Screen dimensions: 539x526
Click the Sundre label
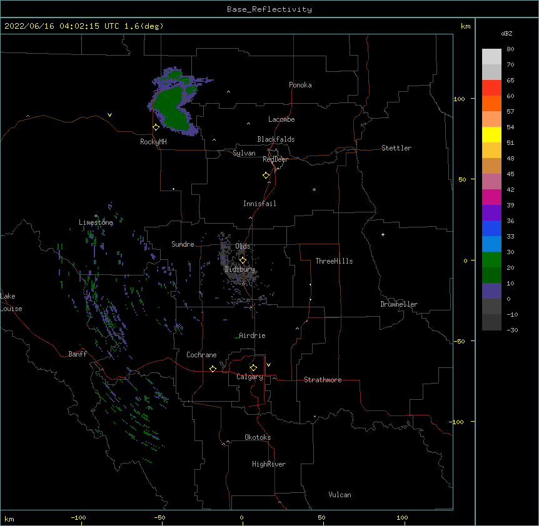point(183,244)
